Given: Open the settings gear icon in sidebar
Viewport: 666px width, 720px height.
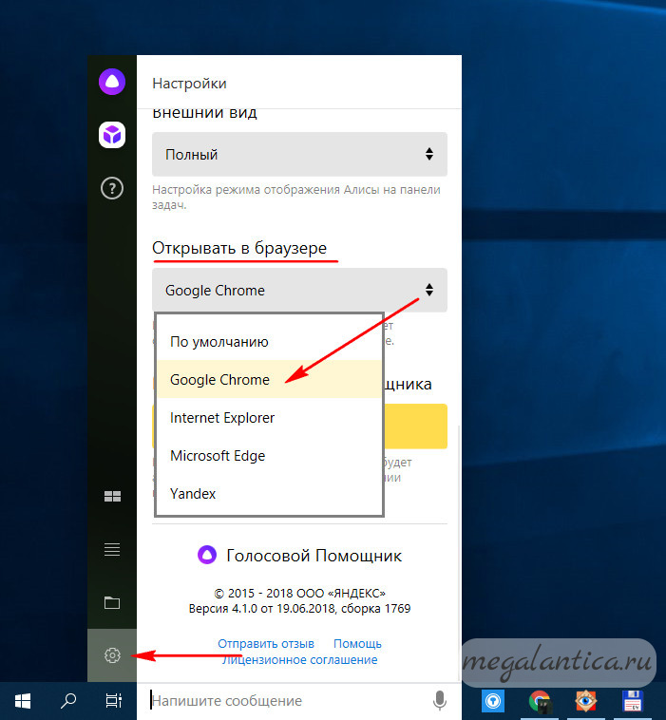Looking at the screenshot, I should [112, 655].
